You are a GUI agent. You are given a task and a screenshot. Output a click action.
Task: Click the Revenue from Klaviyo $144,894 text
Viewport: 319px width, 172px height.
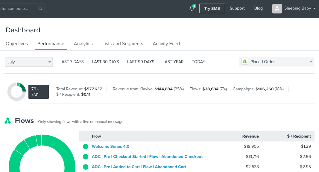pos(148,89)
